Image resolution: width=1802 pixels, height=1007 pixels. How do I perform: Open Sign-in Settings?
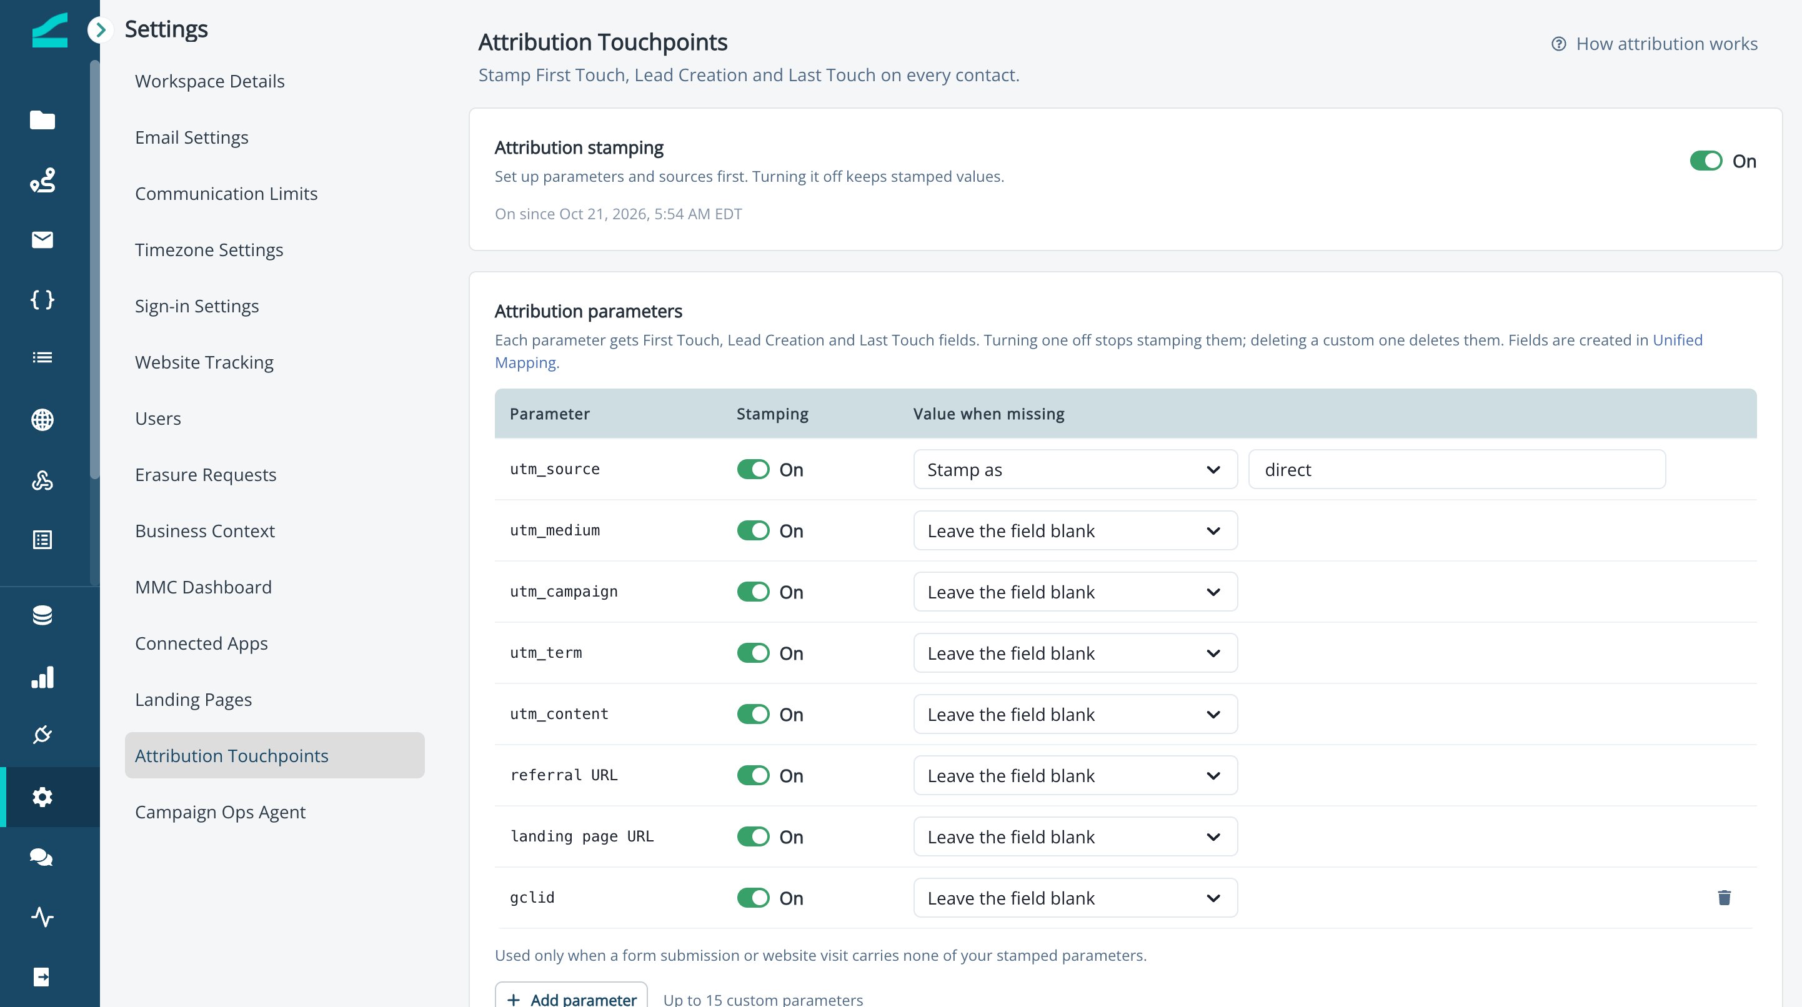tap(274, 306)
